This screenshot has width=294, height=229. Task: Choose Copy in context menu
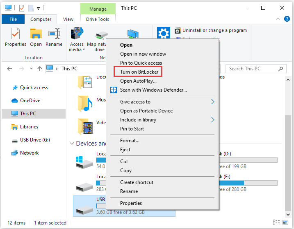[x=162, y=170]
